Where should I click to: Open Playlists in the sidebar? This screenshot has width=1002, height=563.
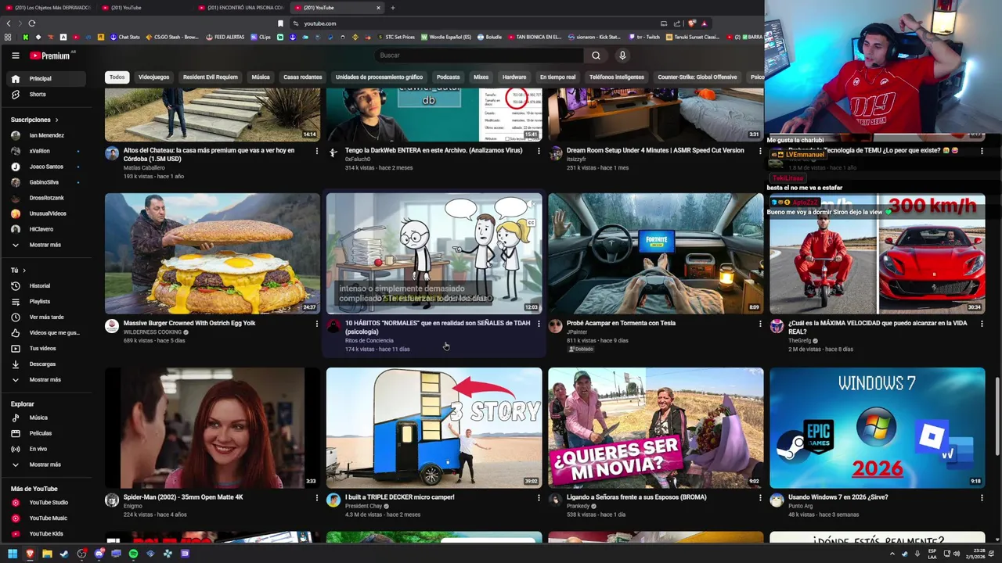(x=47, y=301)
